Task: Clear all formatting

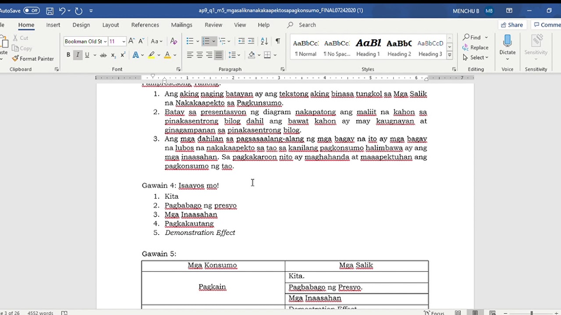Action: point(174,41)
